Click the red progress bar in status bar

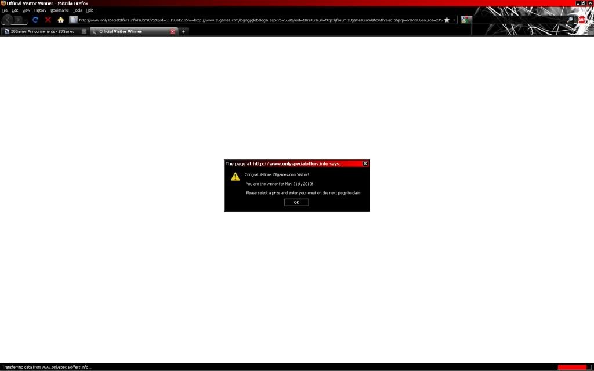572,367
